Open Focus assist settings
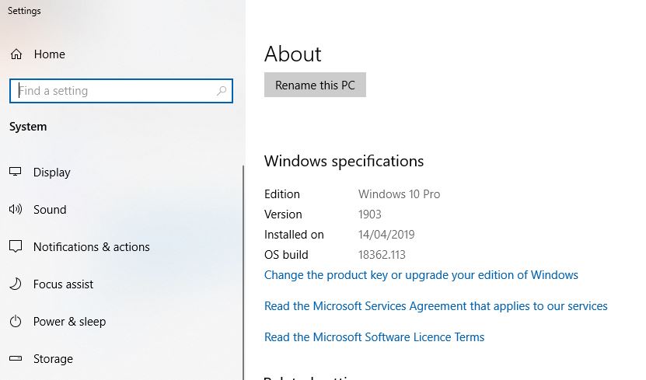This screenshot has height=380, width=646. (63, 284)
